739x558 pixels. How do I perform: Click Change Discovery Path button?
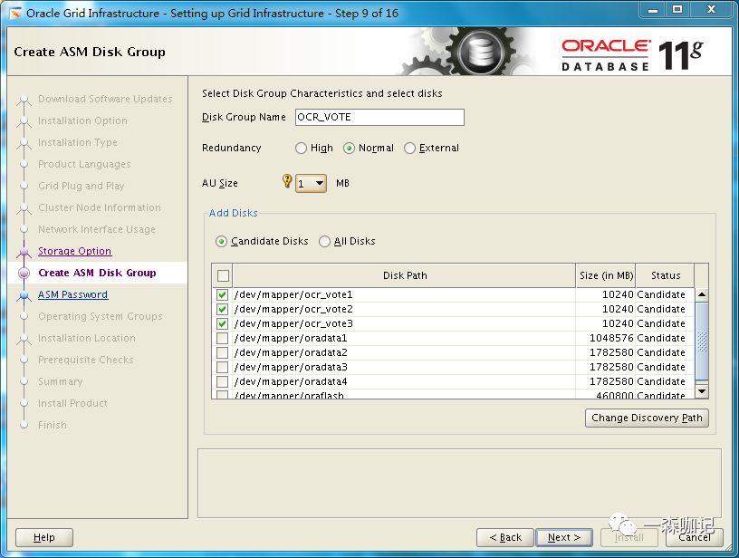(x=647, y=418)
